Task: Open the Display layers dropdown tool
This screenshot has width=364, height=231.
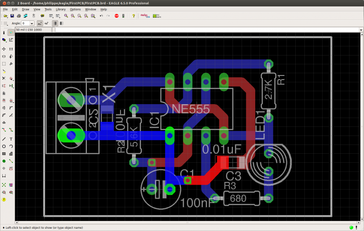Action: [x=4, y=40]
